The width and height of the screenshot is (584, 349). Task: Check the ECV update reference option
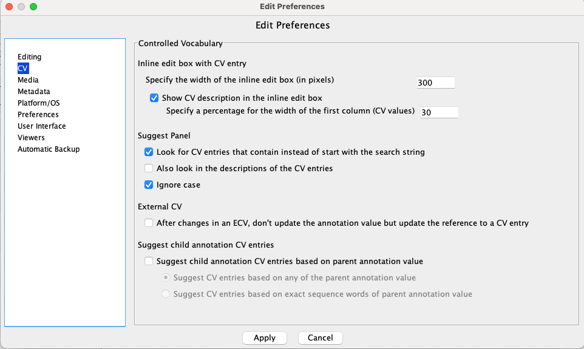pos(149,223)
